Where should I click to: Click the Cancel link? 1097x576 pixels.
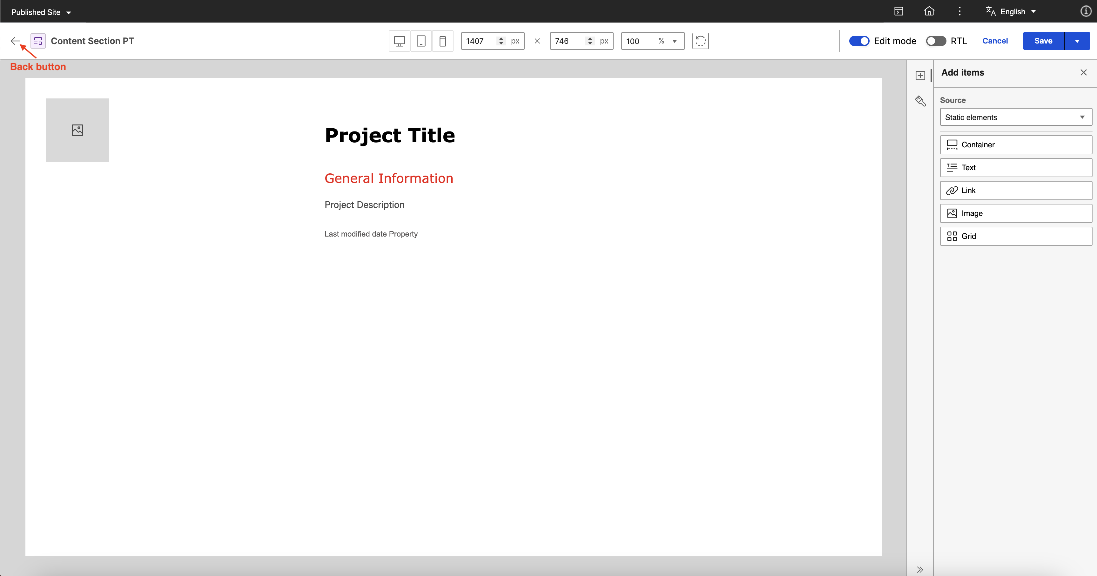995,41
